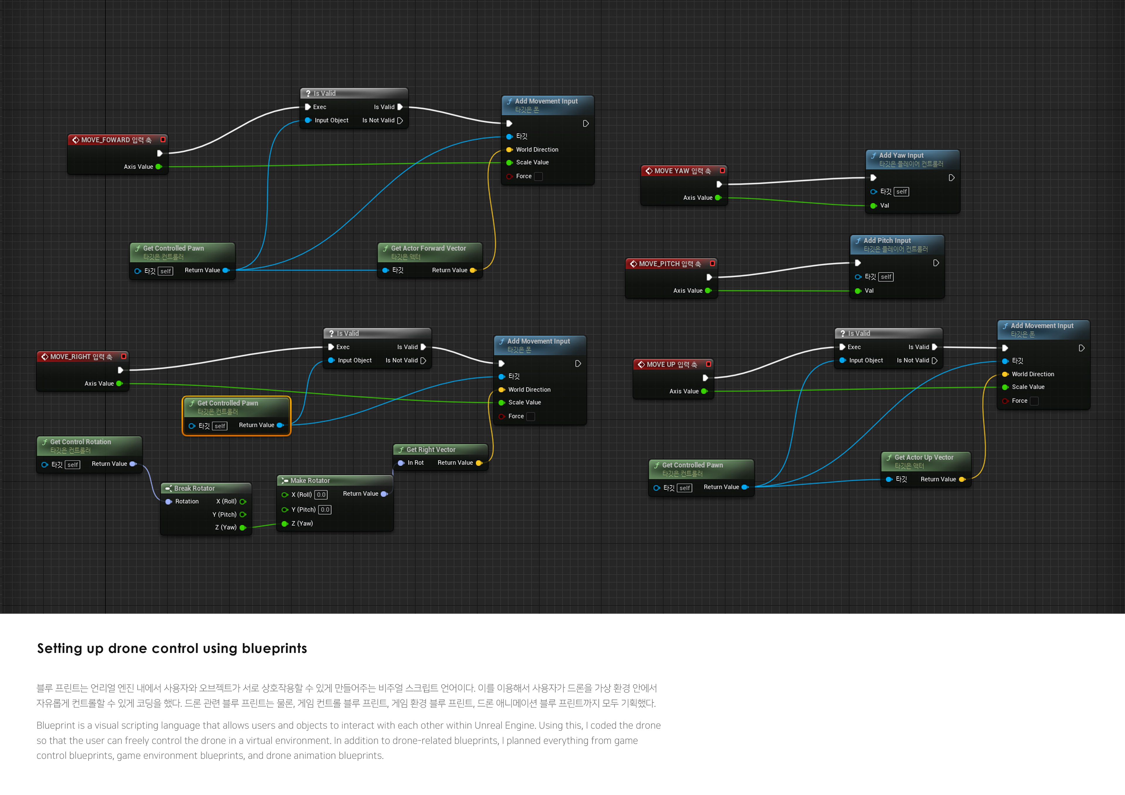Click the MOVE_FOWARD node's white exec output pin
The width and height of the screenshot is (1125, 795).
[x=159, y=153]
